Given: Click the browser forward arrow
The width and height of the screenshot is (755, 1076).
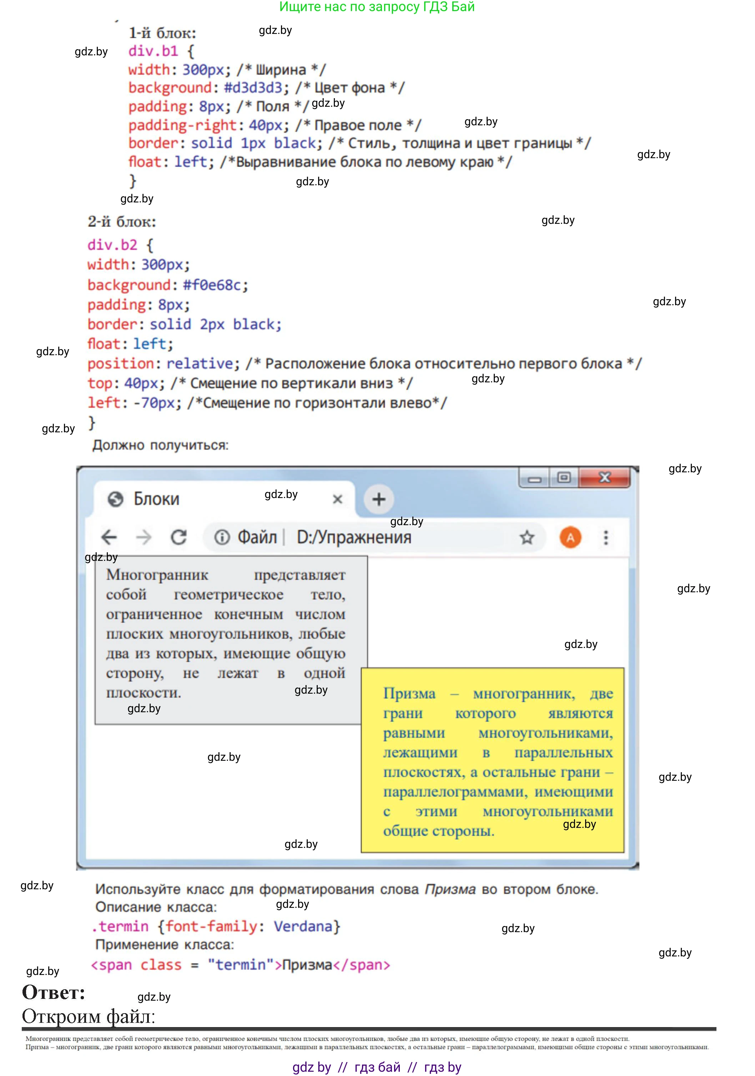Looking at the screenshot, I should 144,537.
